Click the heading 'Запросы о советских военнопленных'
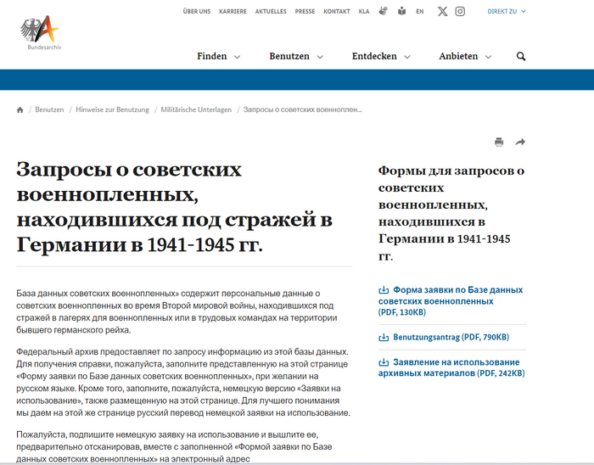This screenshot has width=594, height=465. click(x=174, y=207)
